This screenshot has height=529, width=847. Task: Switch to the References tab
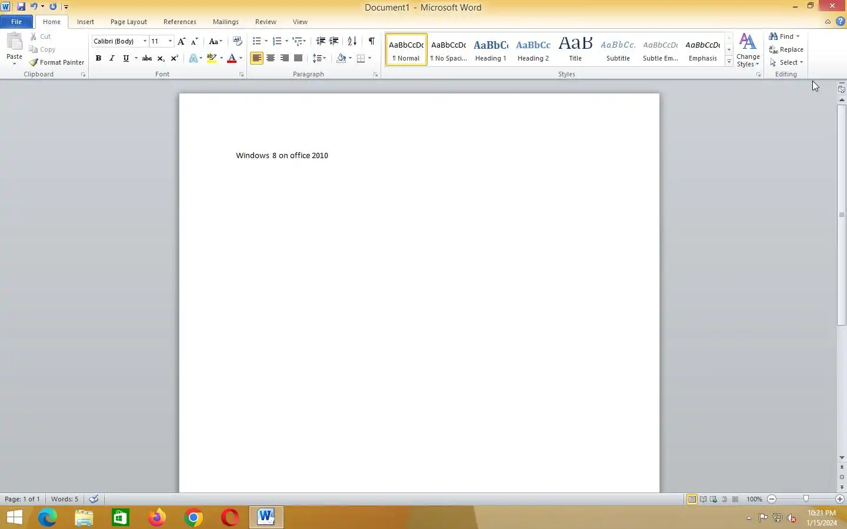pos(180,22)
